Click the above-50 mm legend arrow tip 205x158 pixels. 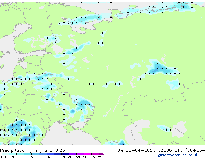pos(102,154)
